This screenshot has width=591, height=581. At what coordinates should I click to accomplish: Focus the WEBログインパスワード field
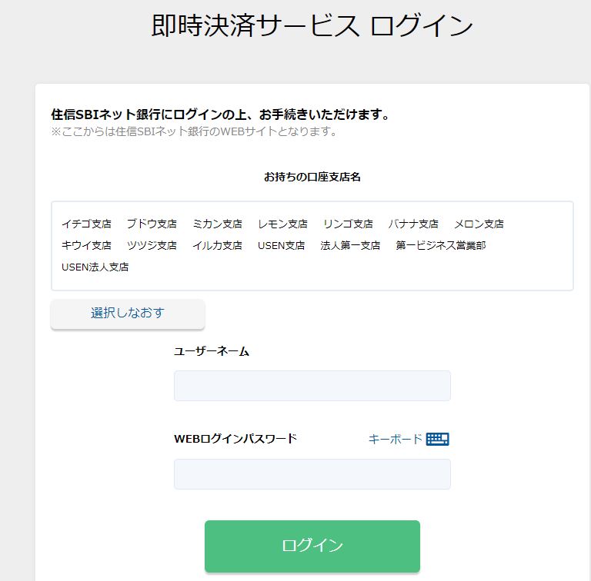coord(312,474)
